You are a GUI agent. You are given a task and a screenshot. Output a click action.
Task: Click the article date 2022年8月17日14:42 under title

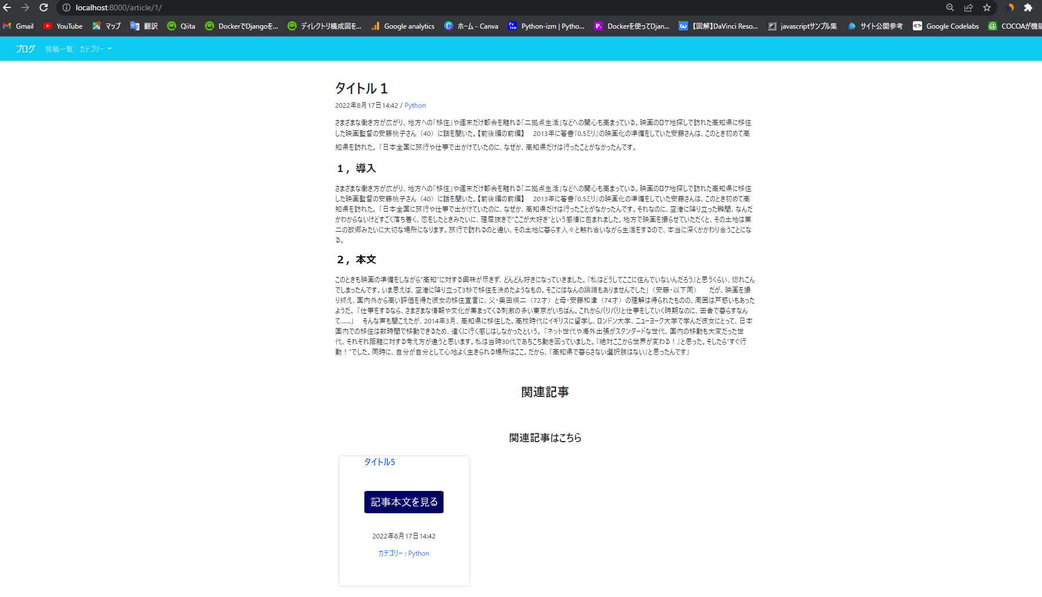pos(367,106)
